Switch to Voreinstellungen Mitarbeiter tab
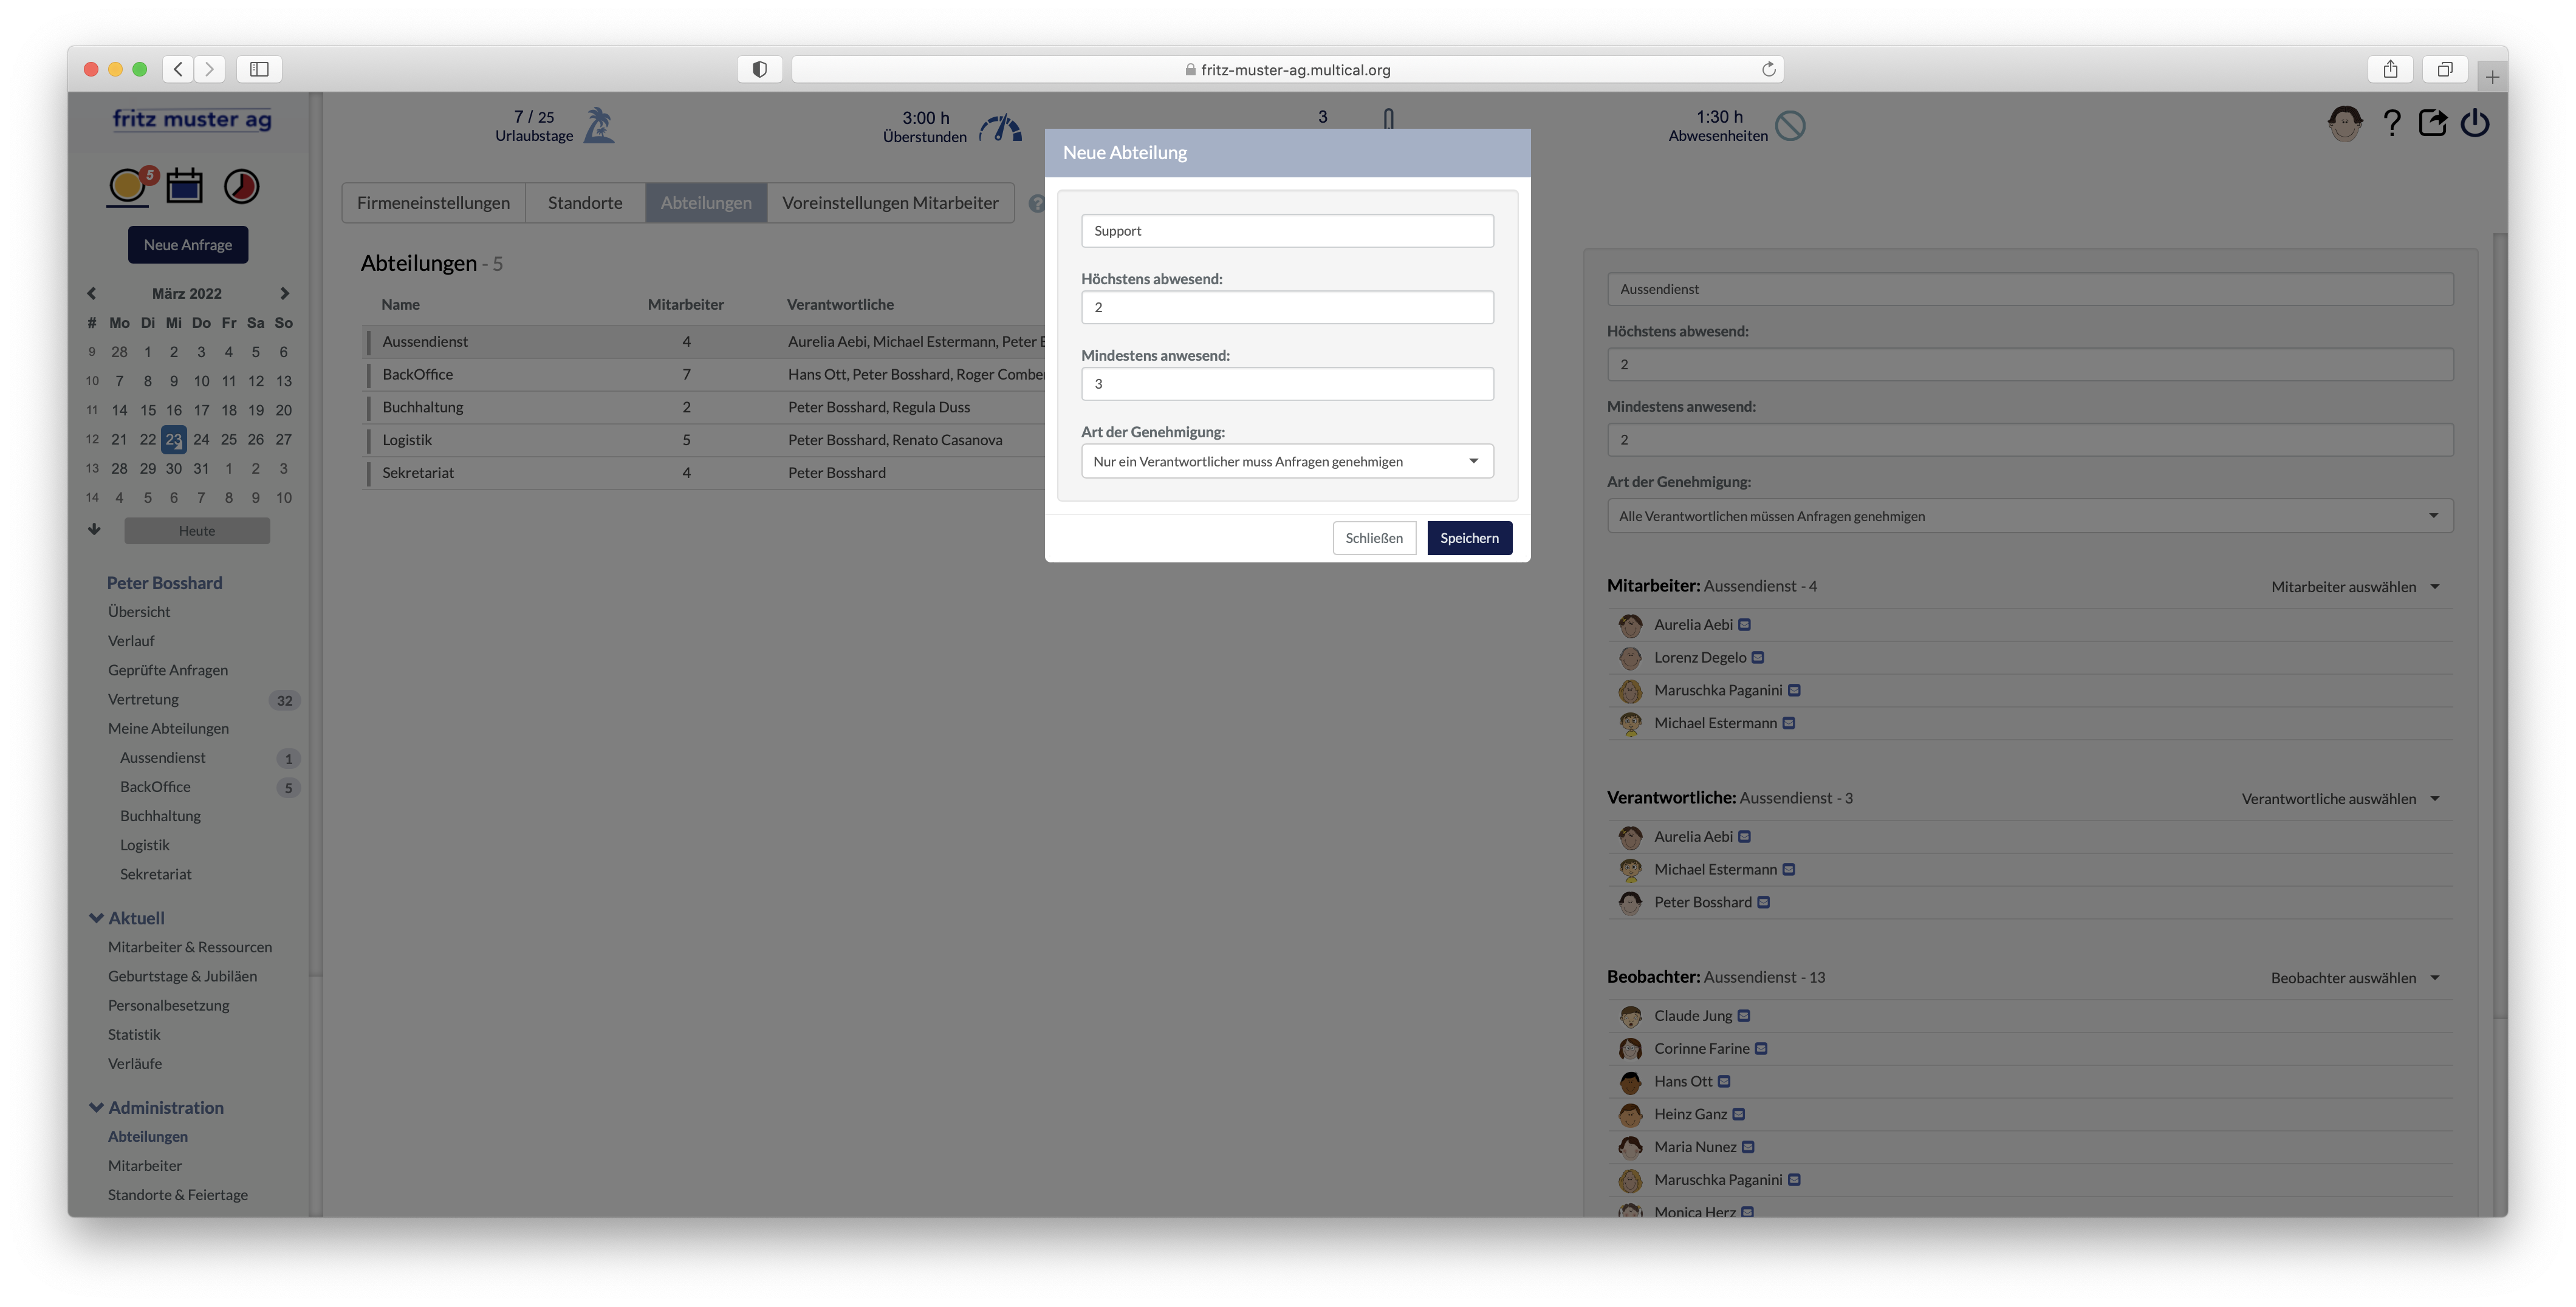The width and height of the screenshot is (2576, 1307). click(x=890, y=203)
